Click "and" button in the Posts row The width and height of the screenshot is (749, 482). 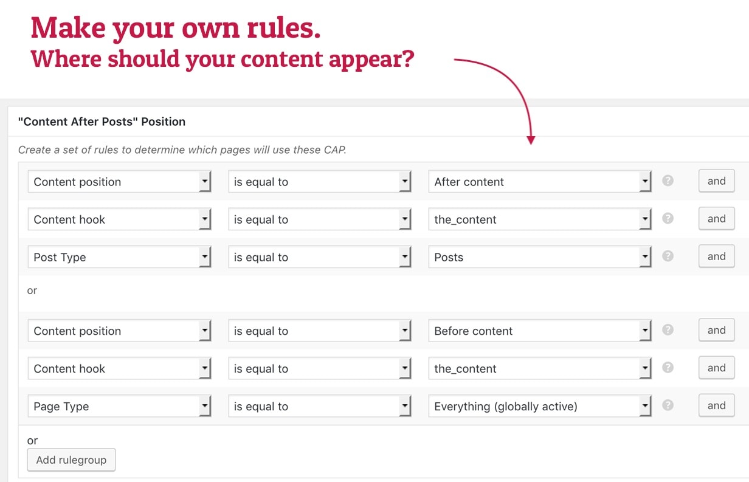[x=716, y=256]
